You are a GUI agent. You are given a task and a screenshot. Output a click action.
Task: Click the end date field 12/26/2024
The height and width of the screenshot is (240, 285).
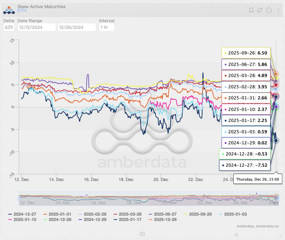[x=77, y=27]
